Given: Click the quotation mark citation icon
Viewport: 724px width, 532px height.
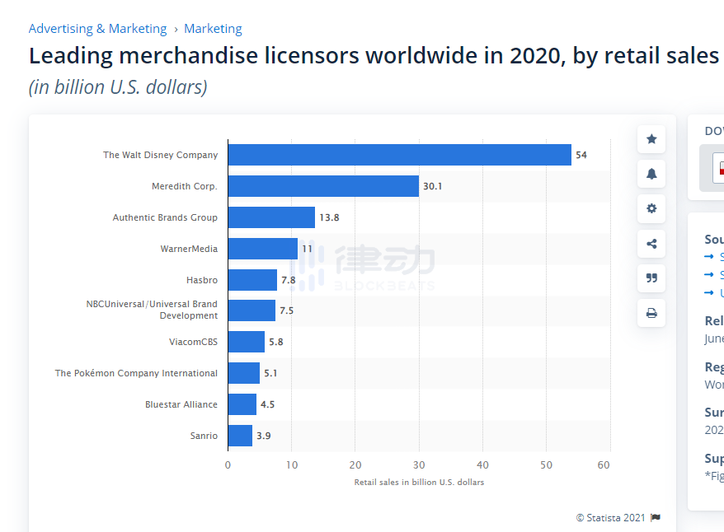Looking at the screenshot, I should [651, 278].
